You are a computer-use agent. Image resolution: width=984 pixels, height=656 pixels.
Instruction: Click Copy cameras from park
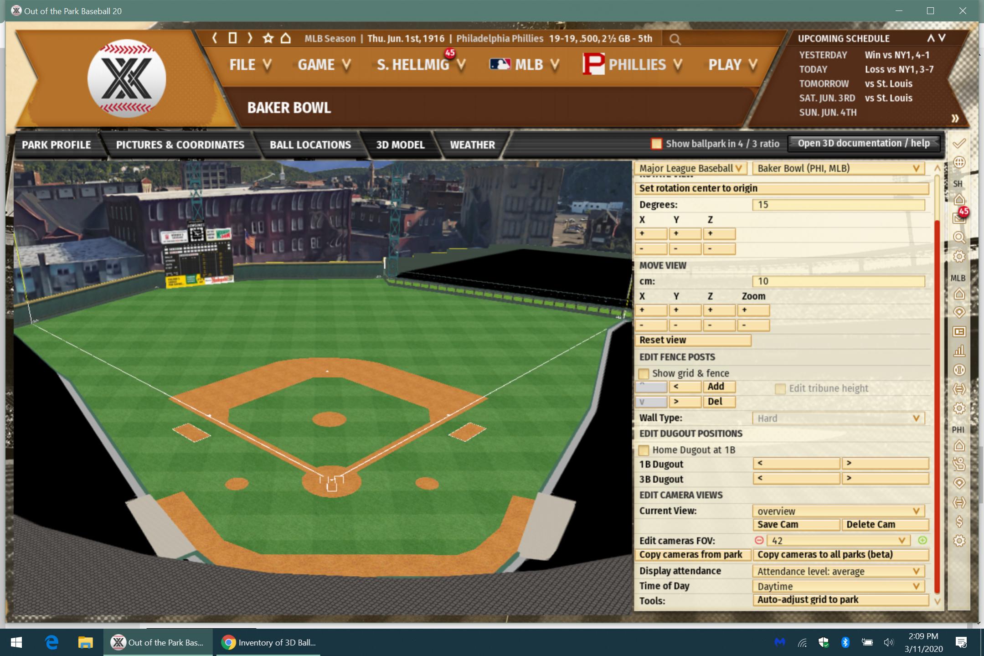pos(693,555)
